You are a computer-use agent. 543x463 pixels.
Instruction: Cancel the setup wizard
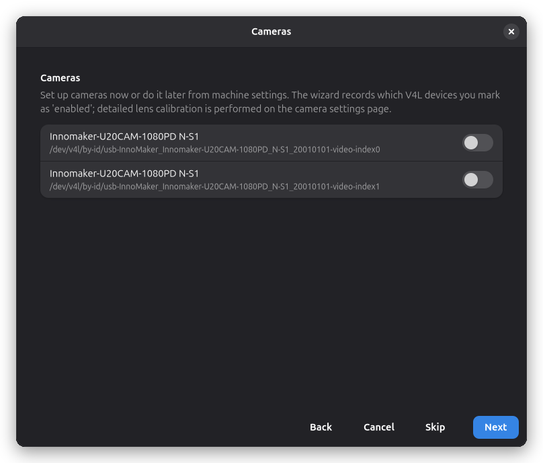379,427
